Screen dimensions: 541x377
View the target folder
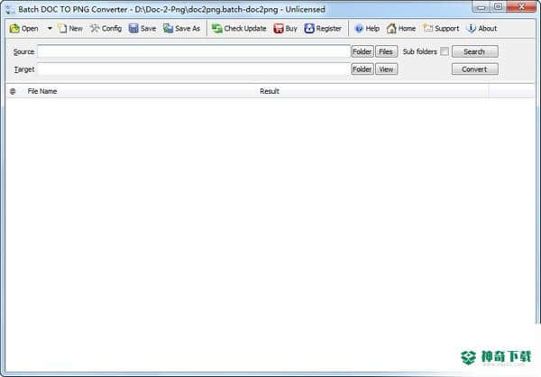point(386,69)
